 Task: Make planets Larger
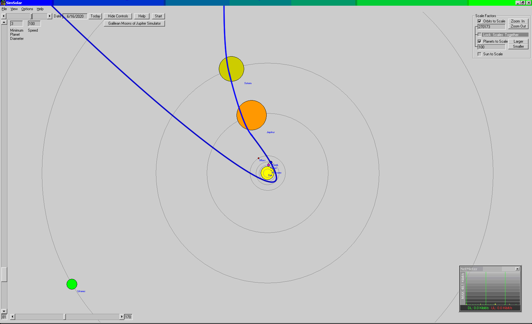[518, 41]
